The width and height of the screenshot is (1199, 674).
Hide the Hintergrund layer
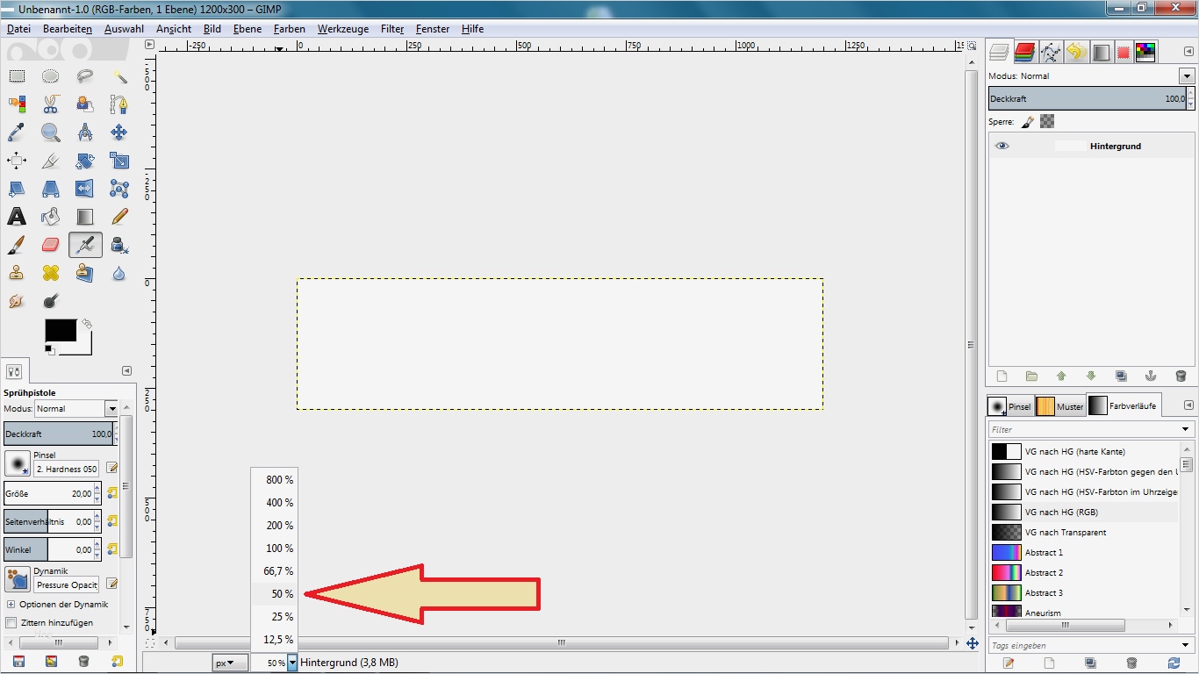click(x=1002, y=146)
